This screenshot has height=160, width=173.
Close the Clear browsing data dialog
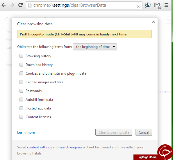coord(153,22)
